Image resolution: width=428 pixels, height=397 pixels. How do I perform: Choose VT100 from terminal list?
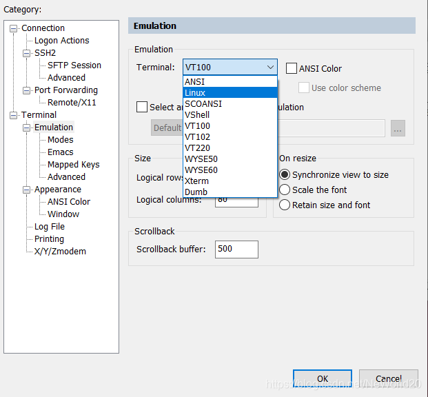(230, 126)
